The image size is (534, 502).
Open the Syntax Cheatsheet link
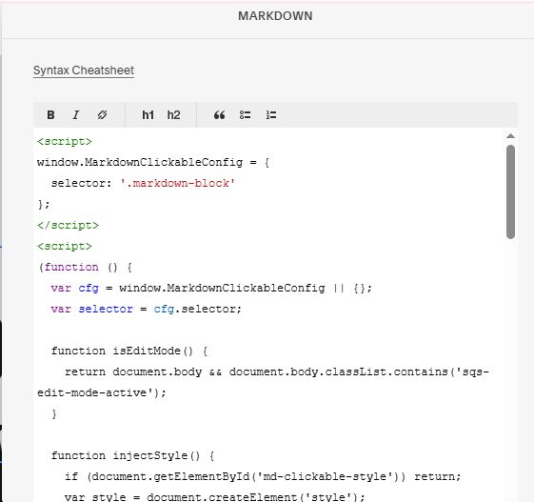pos(84,70)
